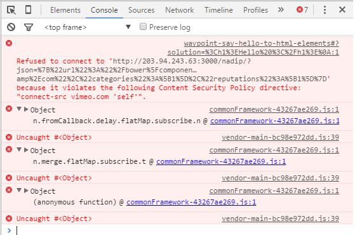Clear the console log

pos(11,27)
